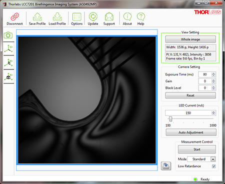This screenshot has height=184, width=225.
Task: Click the save image icon below View Setting
Action: pos(166,166)
